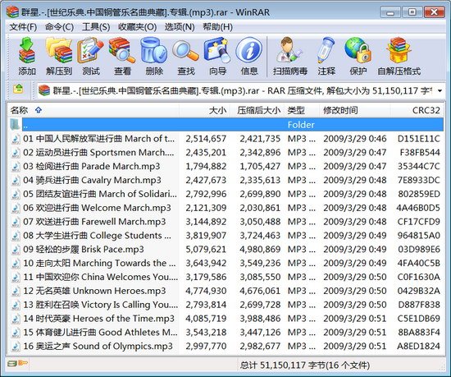Open the 注释 (Comment) tool
The height and width of the screenshot is (377, 451).
pyautogui.click(x=326, y=56)
